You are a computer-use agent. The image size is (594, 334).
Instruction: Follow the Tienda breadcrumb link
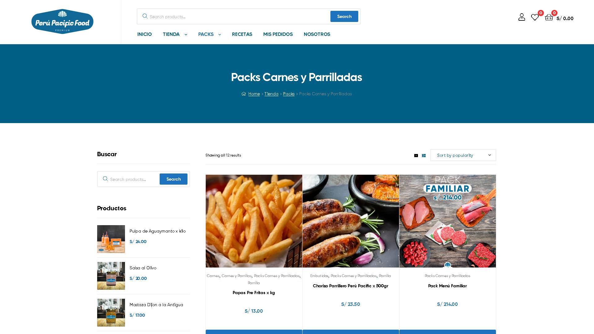[271, 94]
